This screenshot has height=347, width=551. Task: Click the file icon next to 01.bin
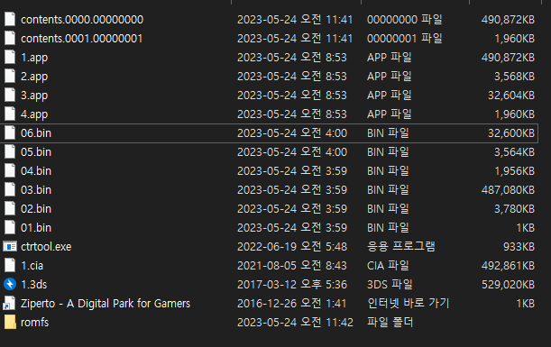(10, 228)
